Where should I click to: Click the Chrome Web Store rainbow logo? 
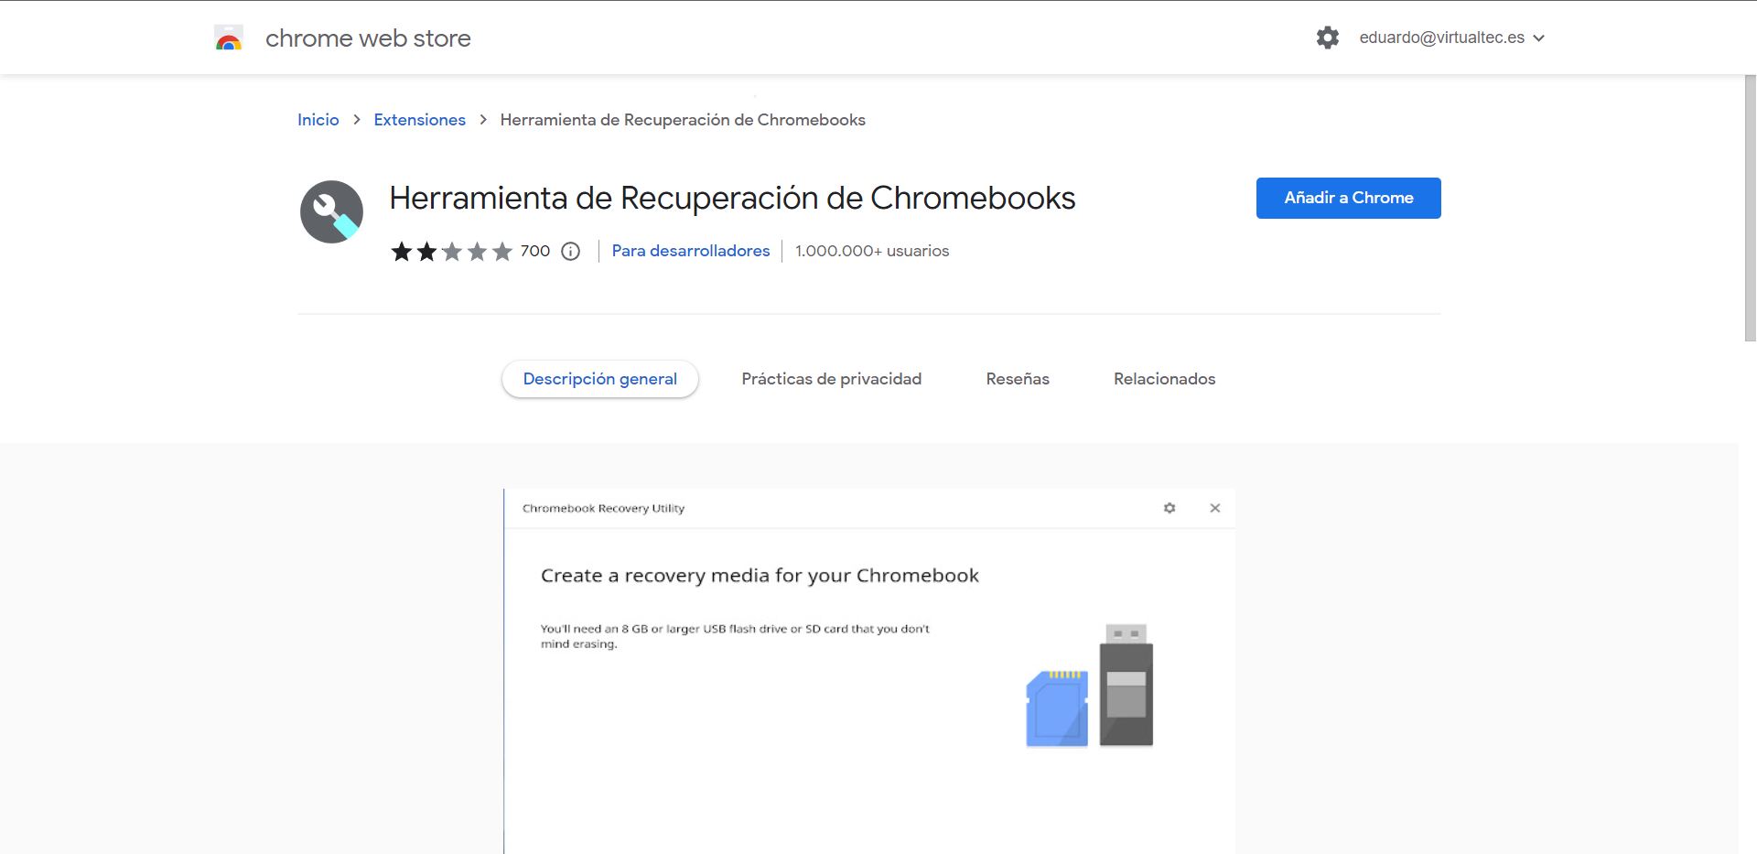pos(229,38)
